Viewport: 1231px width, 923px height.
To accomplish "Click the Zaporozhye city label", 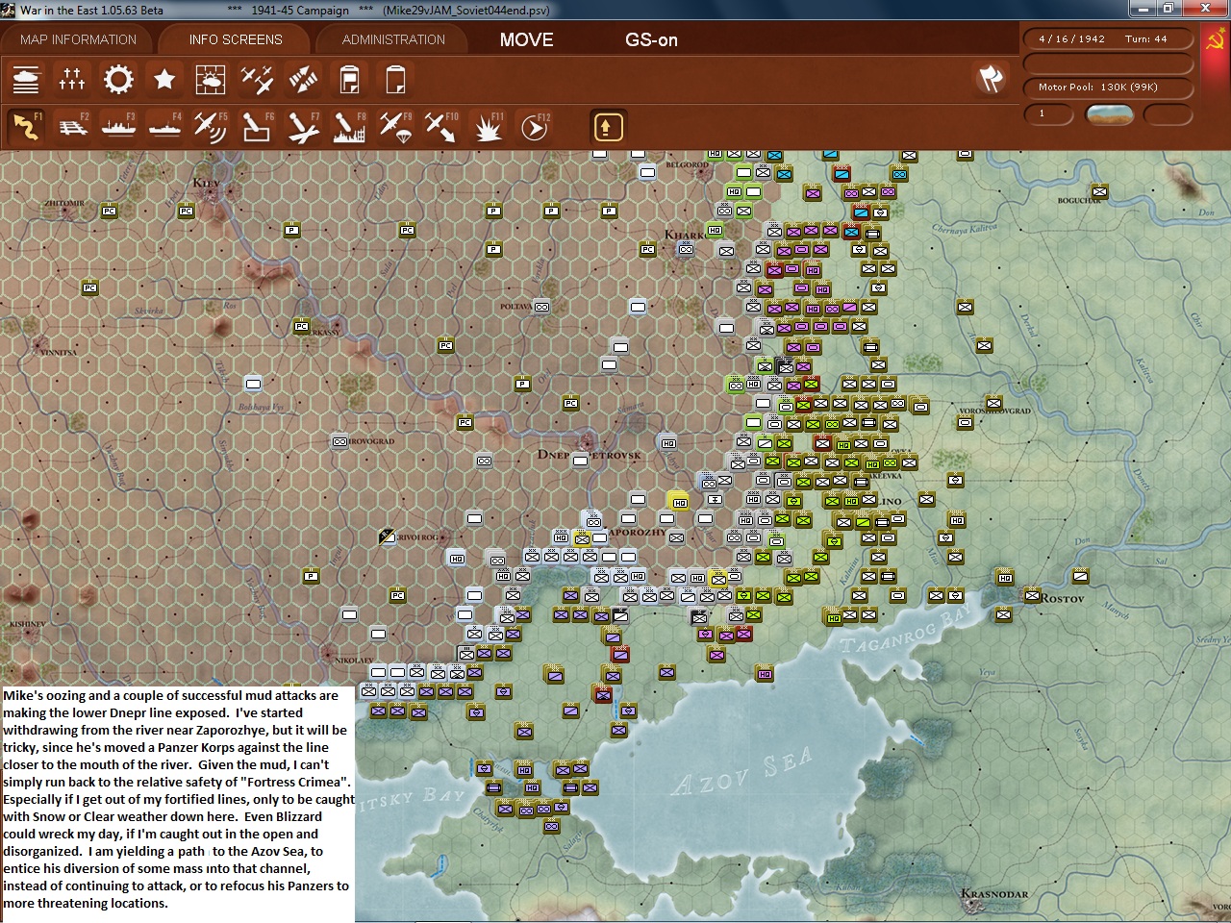I will tap(637, 532).
